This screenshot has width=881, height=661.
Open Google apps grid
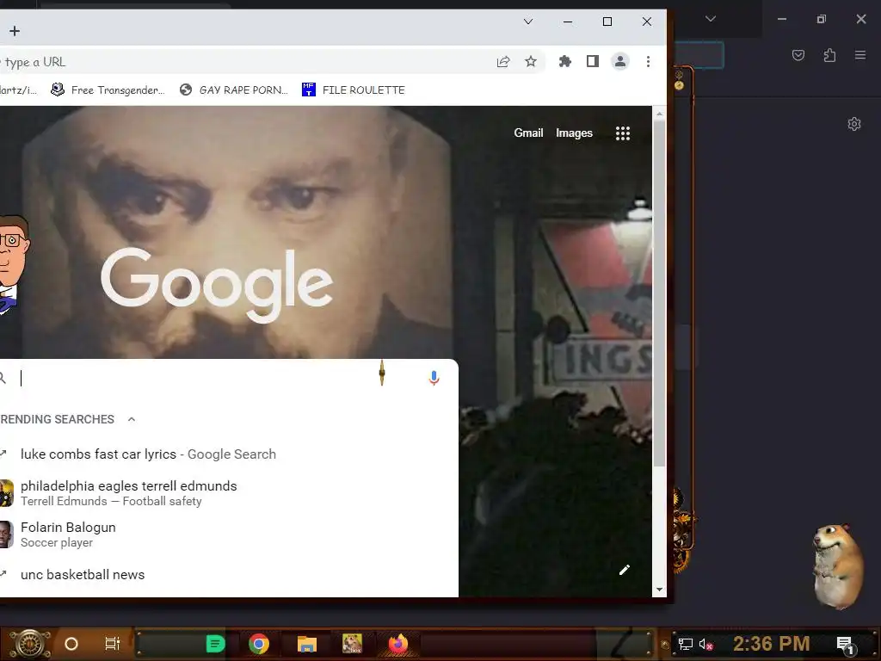pos(623,133)
